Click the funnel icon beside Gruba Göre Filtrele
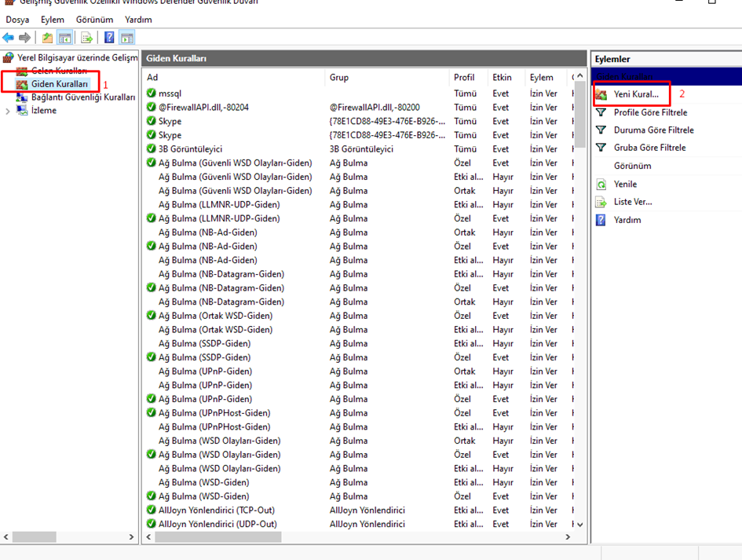The height and width of the screenshot is (560, 742). [601, 148]
